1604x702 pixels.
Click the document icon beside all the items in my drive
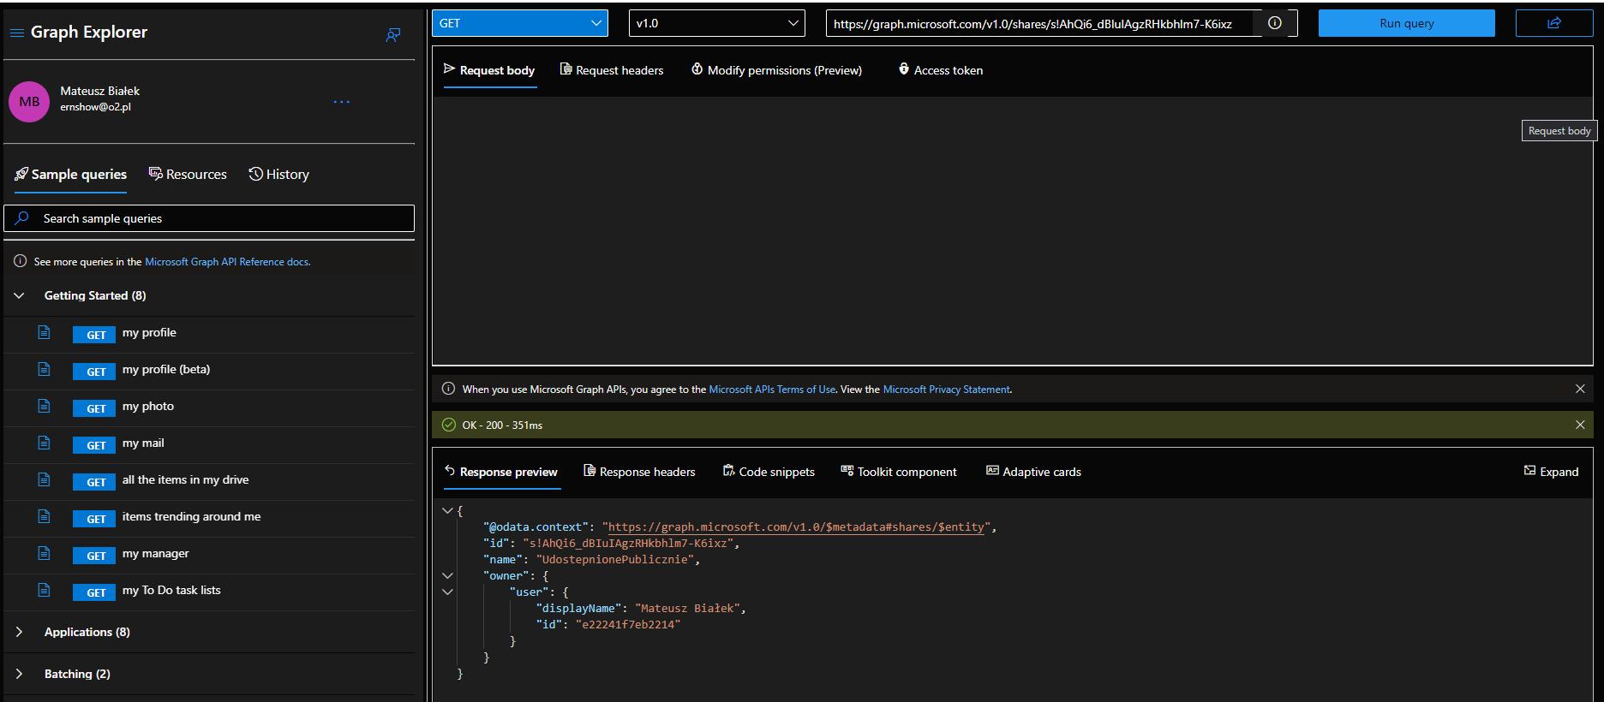point(44,479)
